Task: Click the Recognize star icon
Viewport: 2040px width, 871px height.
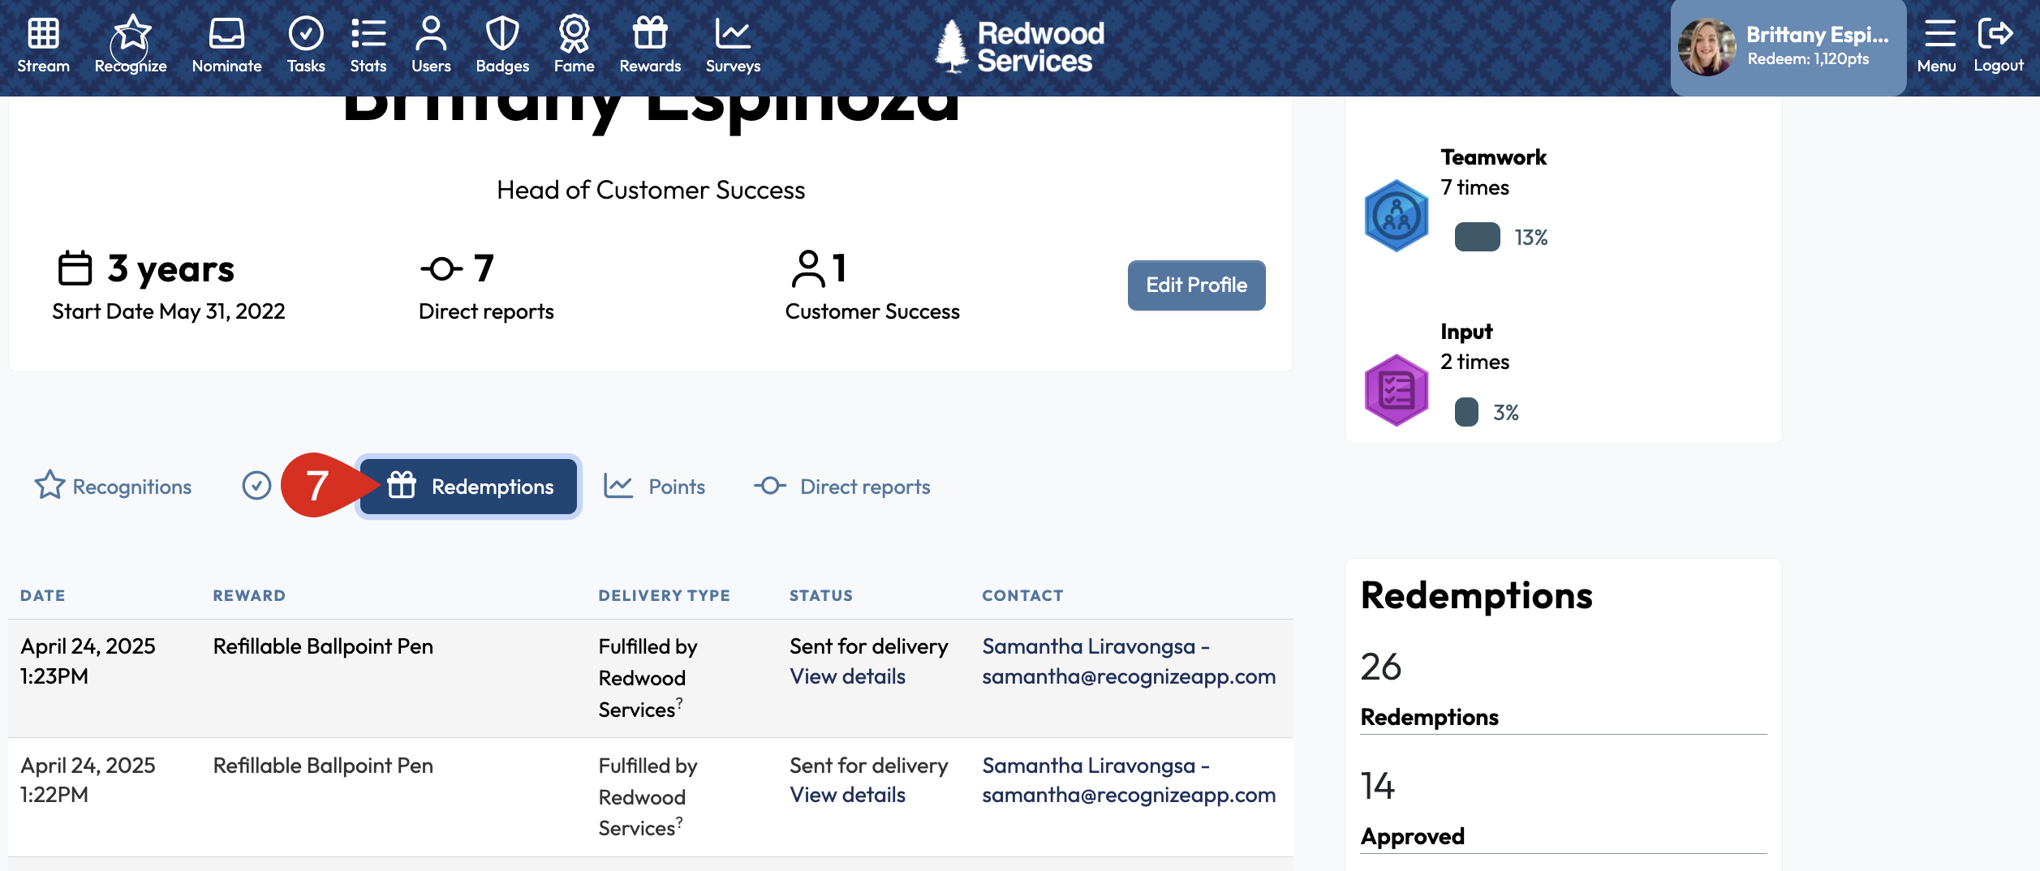Action: click(x=131, y=34)
